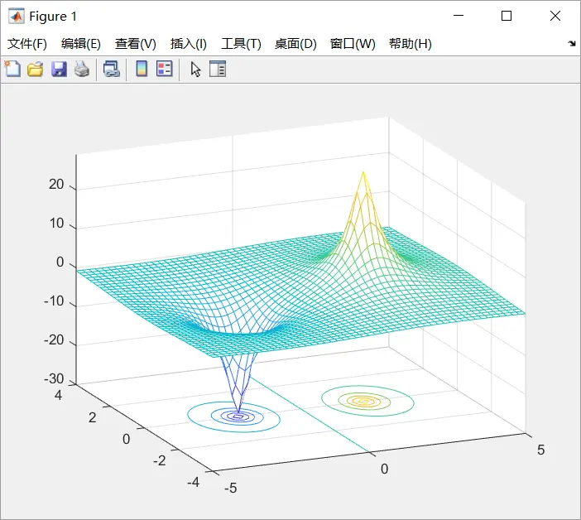Close the Figure 1 window
581x520 pixels.
click(555, 16)
